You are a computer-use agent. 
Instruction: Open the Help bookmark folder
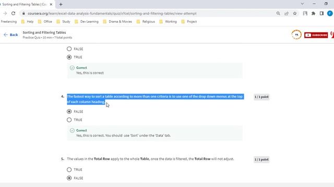pyautogui.click(x=28, y=22)
